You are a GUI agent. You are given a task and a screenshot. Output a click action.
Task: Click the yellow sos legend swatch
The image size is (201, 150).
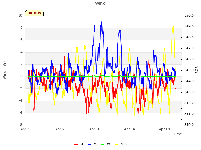click(116, 144)
